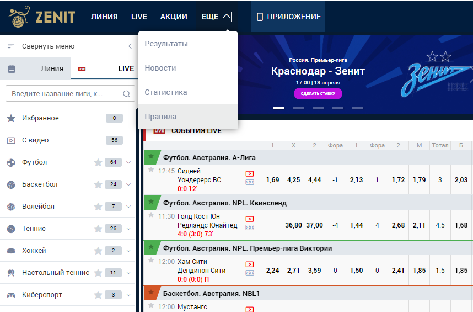473x312 pixels.
Task: Star the Голд Кост Юн match row
Action: click(x=151, y=215)
